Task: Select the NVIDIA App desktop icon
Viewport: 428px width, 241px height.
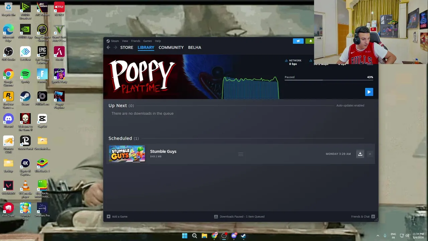Action: 25,32
